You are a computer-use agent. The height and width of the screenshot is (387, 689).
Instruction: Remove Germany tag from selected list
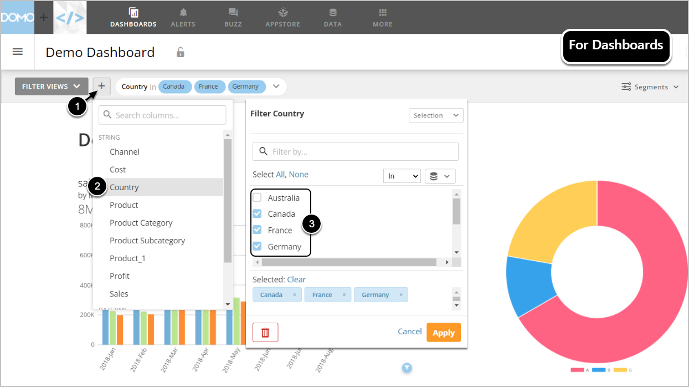pyautogui.click(x=401, y=295)
